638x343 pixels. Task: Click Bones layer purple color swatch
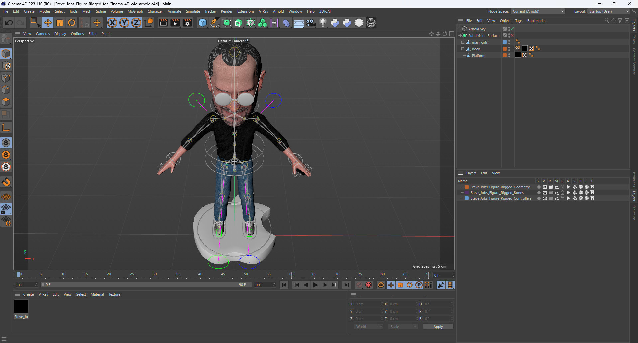[x=467, y=193]
